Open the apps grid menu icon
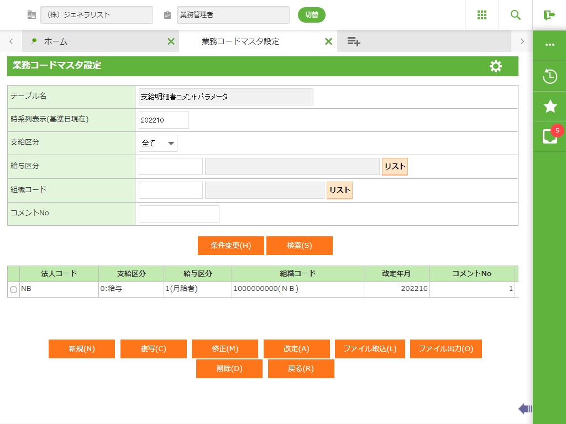Image resolution: width=566 pixels, height=424 pixels. 482,15
